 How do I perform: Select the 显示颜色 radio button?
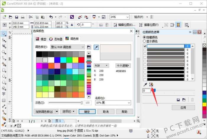144,41
